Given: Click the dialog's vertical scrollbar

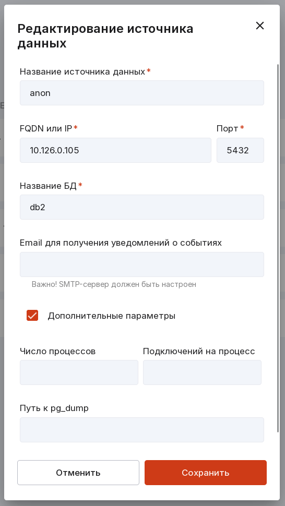Looking at the screenshot, I should pos(278,248).
